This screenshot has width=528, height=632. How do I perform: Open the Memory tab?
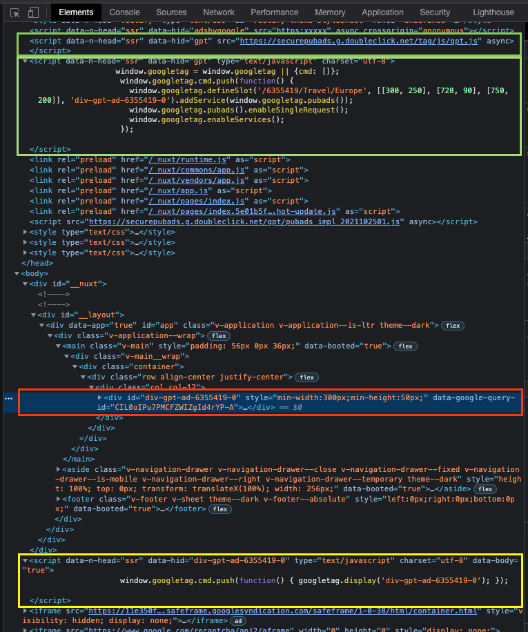pos(330,12)
